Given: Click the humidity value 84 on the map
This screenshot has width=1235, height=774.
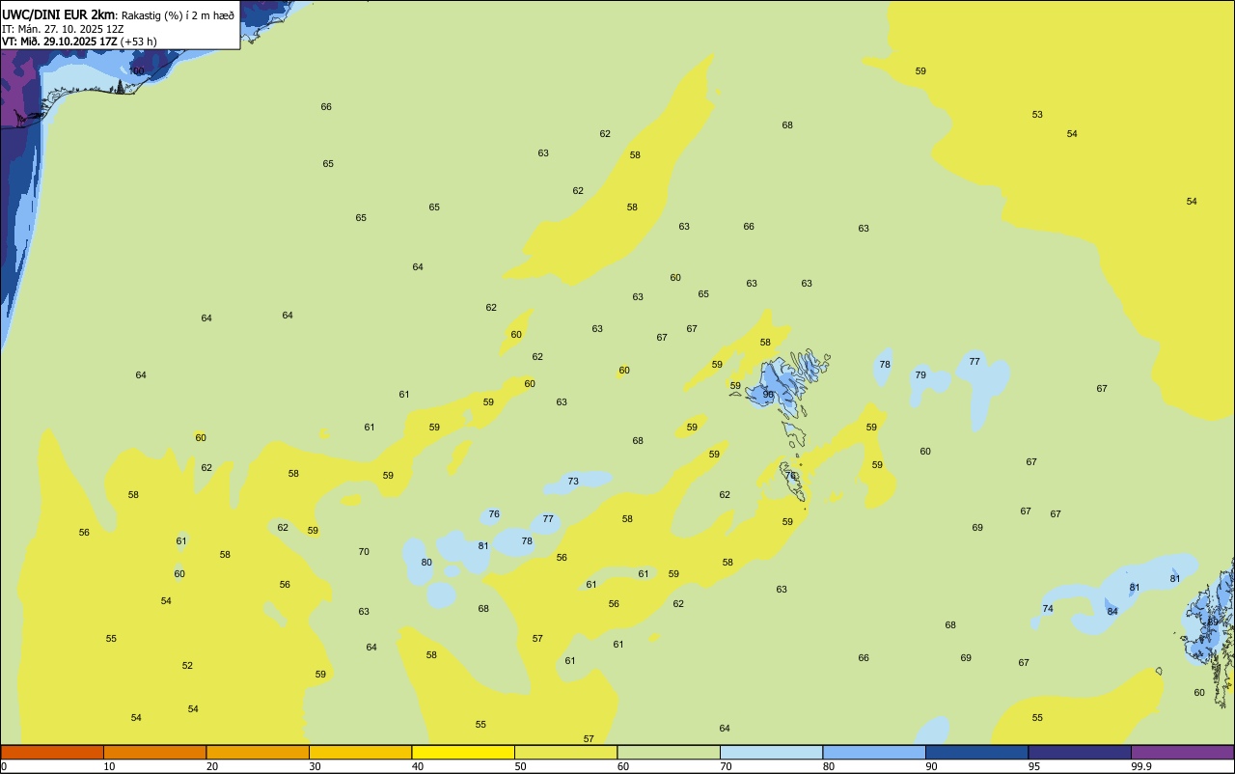Looking at the screenshot, I should pyautogui.click(x=1112, y=612).
